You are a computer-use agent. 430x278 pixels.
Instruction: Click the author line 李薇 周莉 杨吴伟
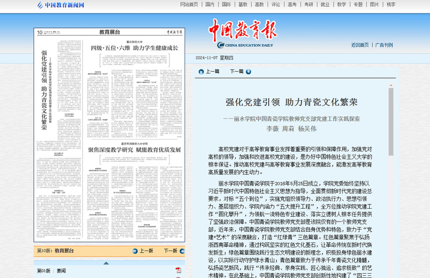[x=292, y=129]
